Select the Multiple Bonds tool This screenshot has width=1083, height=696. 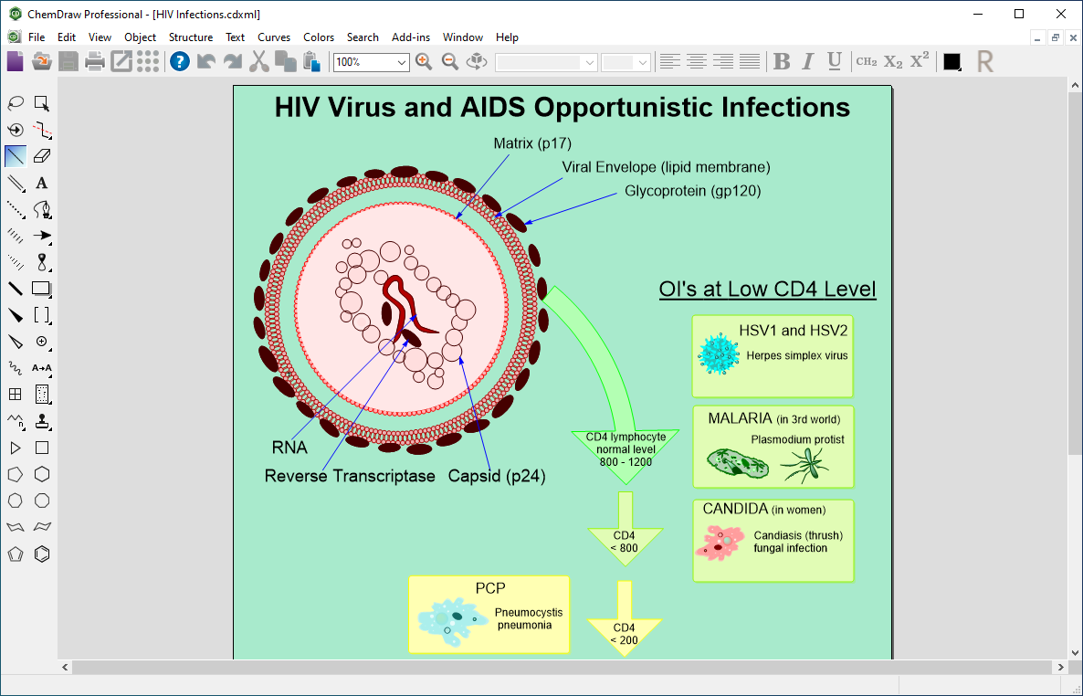click(x=16, y=184)
